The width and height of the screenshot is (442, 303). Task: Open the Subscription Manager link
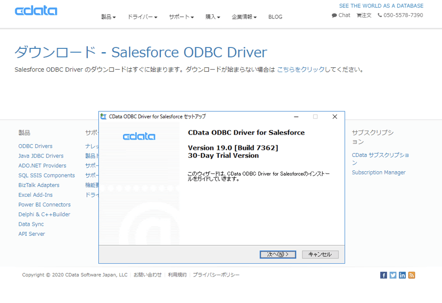tap(378, 172)
